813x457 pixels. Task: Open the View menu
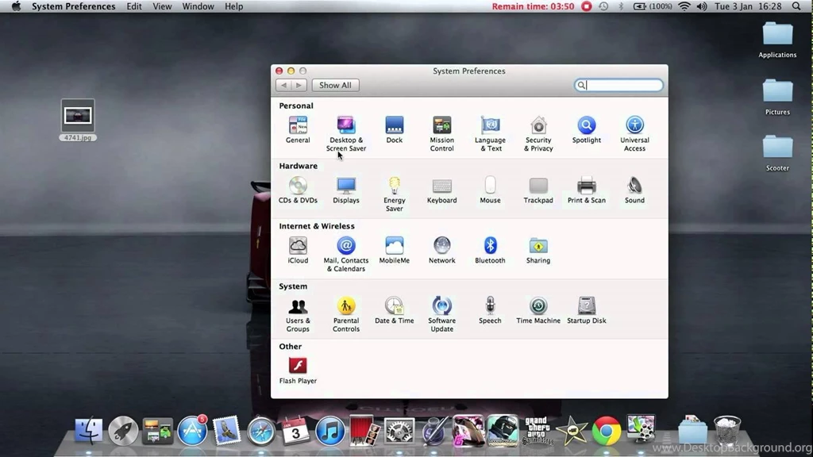162,6
